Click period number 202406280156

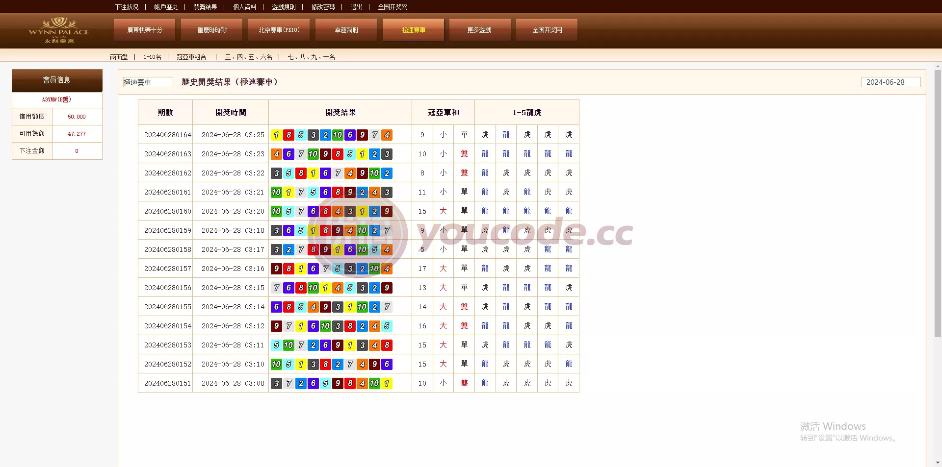coord(168,288)
